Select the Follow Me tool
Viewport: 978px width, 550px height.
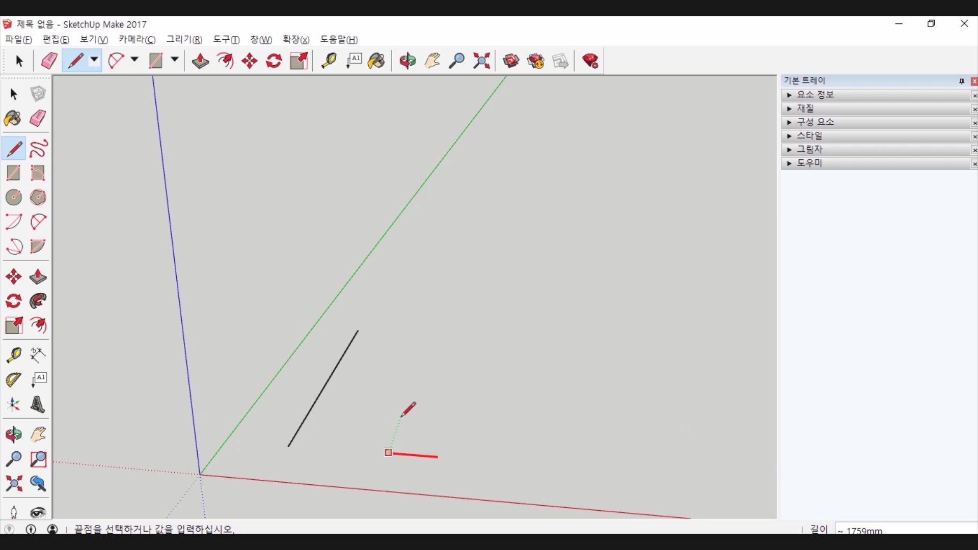tap(38, 301)
